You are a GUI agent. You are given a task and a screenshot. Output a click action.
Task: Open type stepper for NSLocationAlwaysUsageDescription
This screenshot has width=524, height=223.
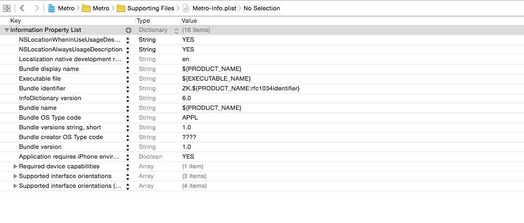[128, 50]
